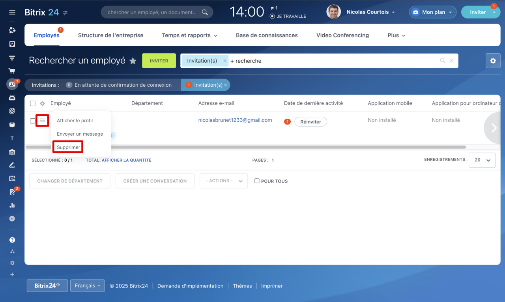This screenshot has height=302, width=505.
Task: Open the signature pen icon in the left sidebar
Action: click(x=12, y=165)
